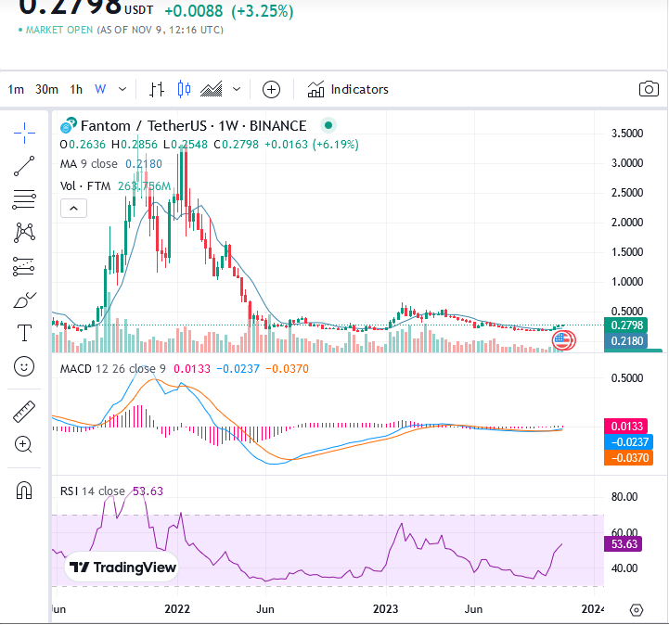Open the Fibonacci and horizontal lines tool
The width and height of the screenshot is (669, 625).
[24, 199]
